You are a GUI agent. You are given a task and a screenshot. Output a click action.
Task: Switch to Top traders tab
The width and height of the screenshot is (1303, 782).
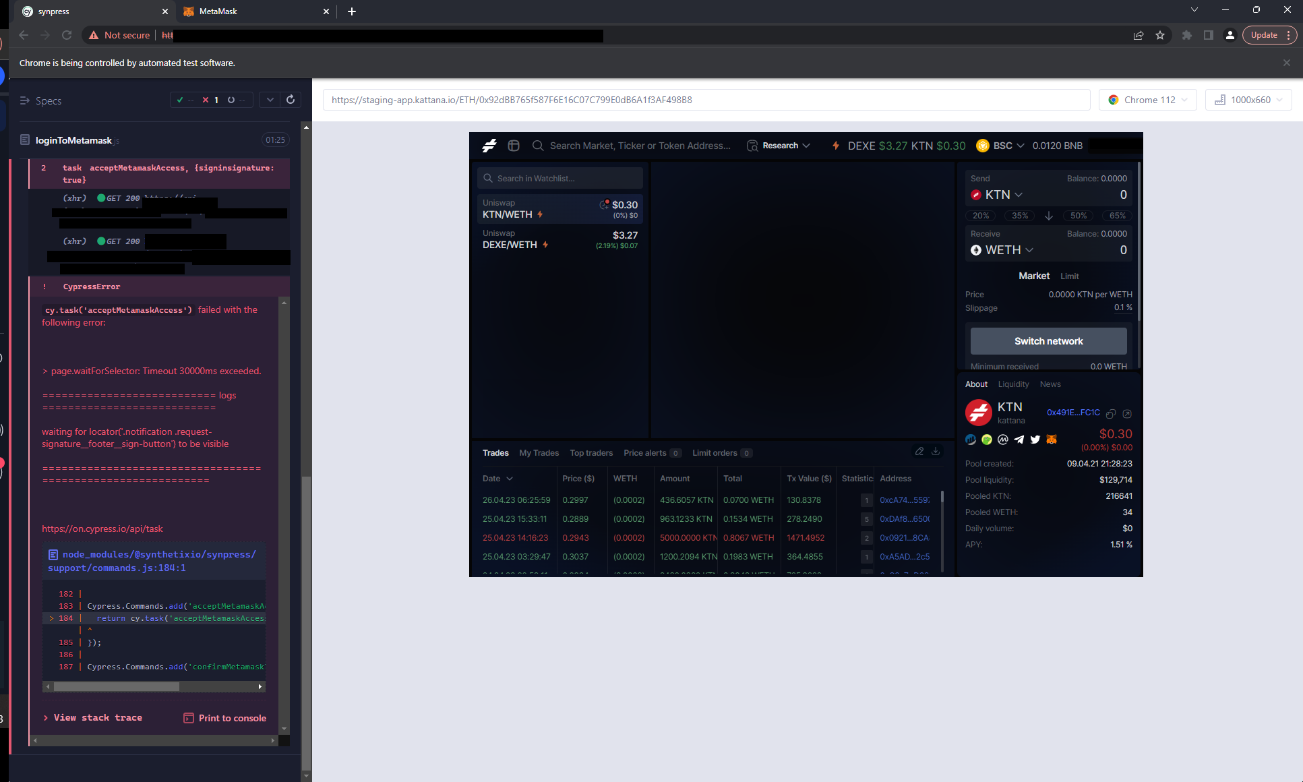pos(591,453)
